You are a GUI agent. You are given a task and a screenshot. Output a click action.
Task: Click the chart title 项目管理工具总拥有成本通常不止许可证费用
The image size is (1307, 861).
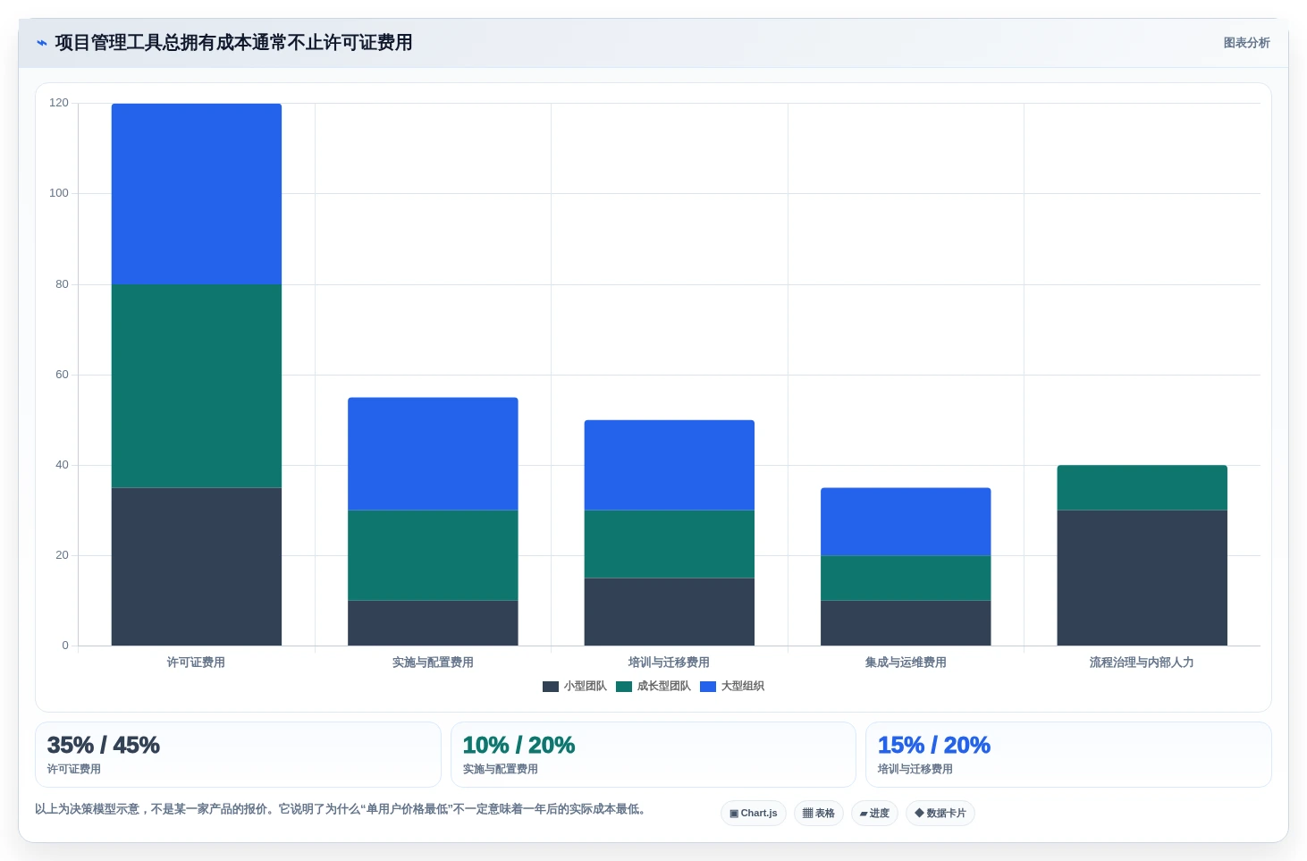click(233, 43)
